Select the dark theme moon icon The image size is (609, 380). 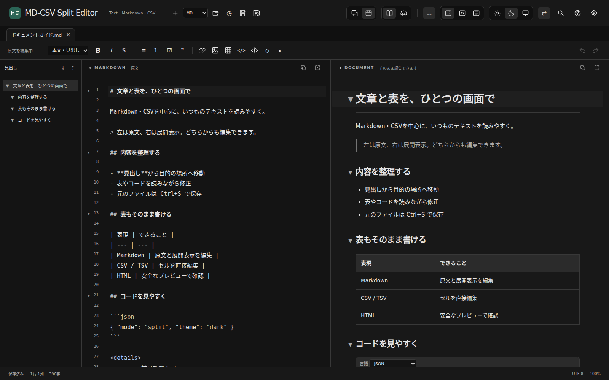[x=511, y=13]
